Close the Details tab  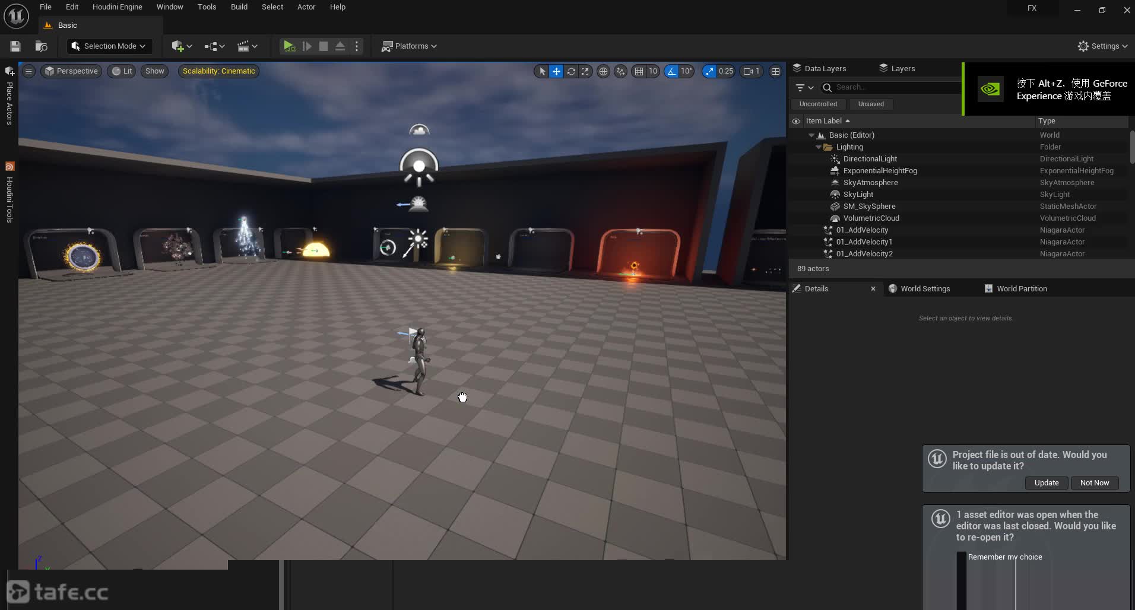873,289
